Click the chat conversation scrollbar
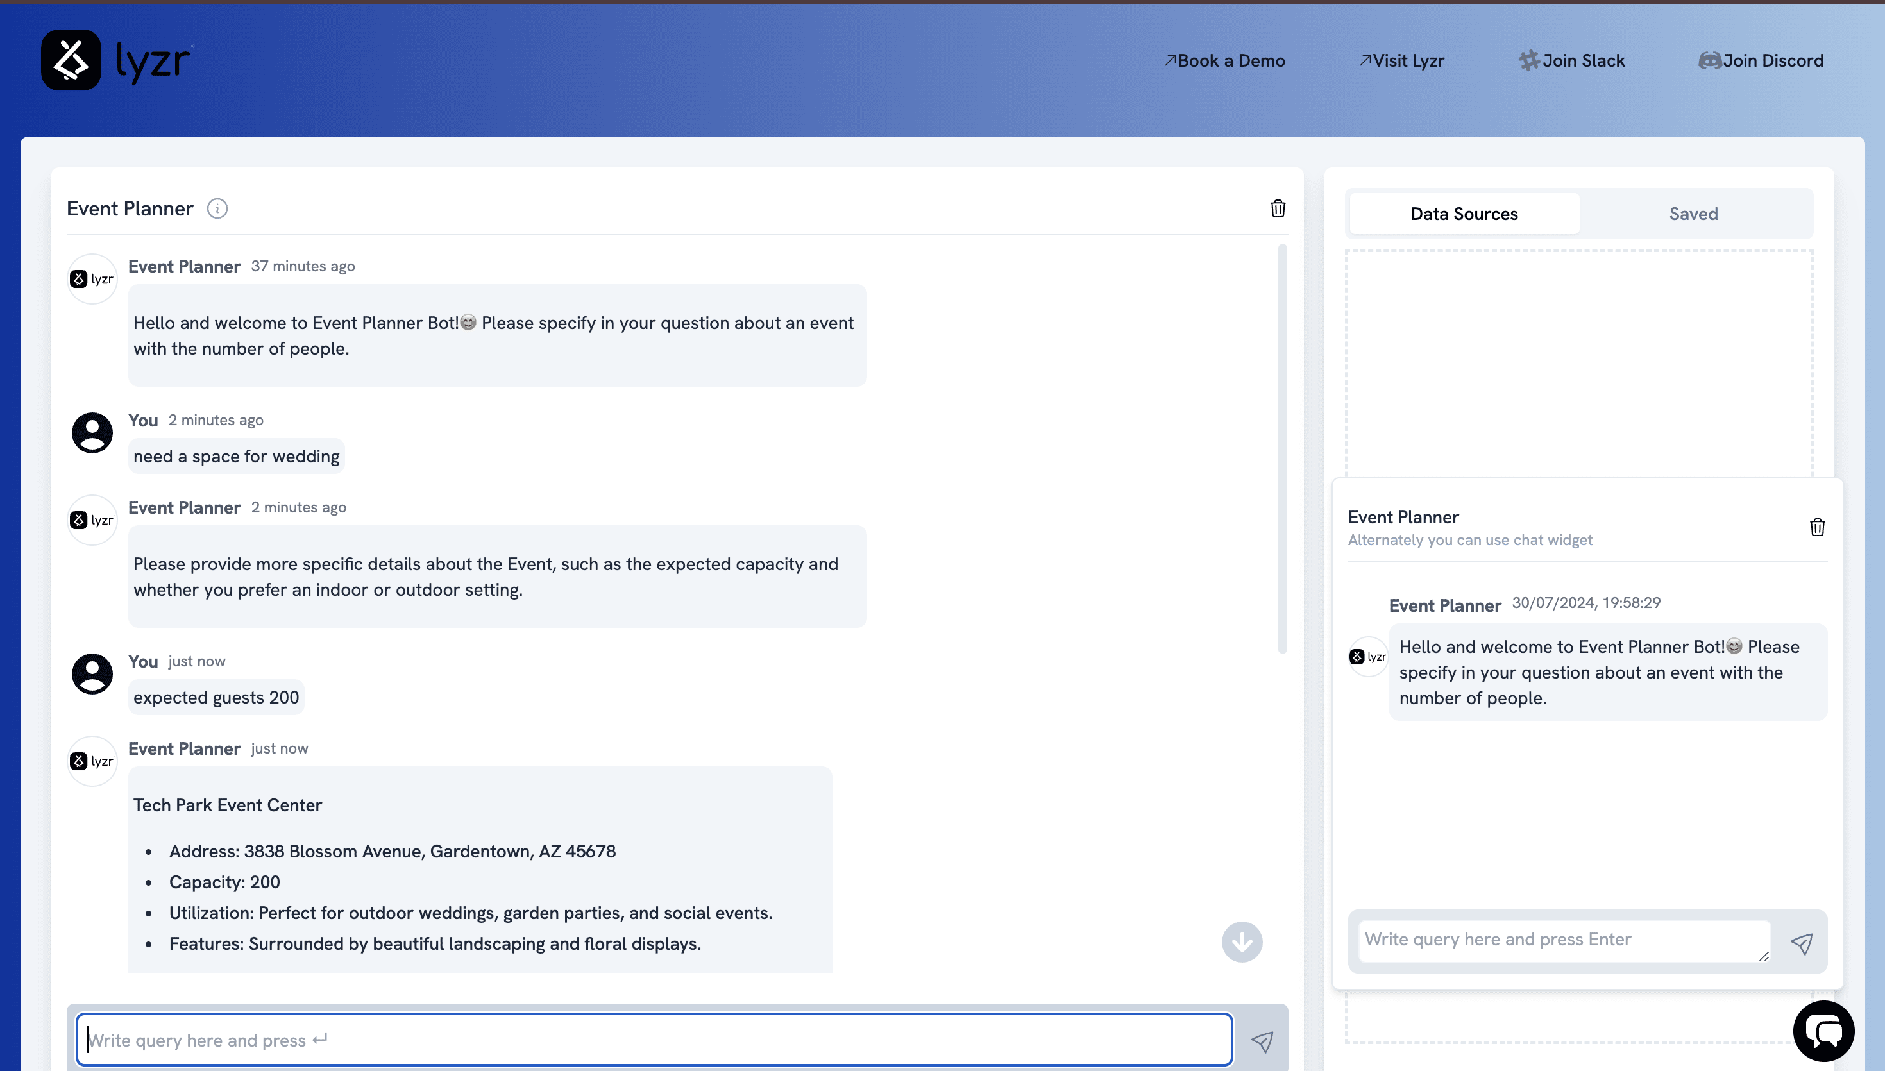Screen dimensions: 1885x1071 [x=1282, y=449]
